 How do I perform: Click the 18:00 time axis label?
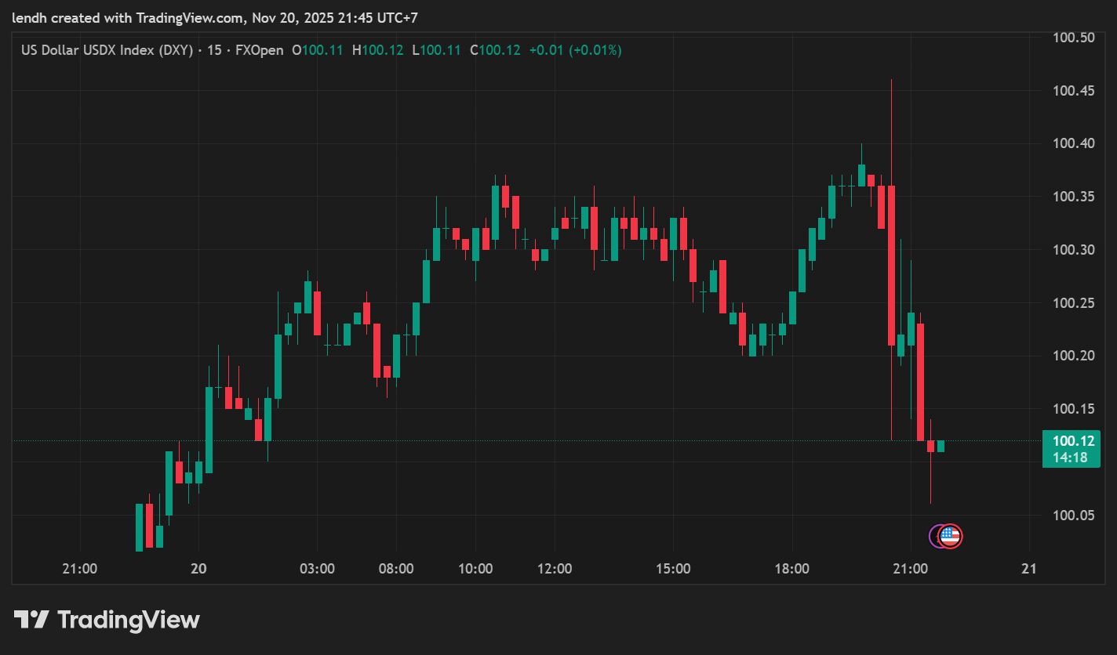tap(791, 569)
